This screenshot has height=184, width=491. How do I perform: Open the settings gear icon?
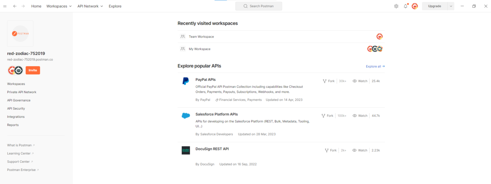pos(396,6)
